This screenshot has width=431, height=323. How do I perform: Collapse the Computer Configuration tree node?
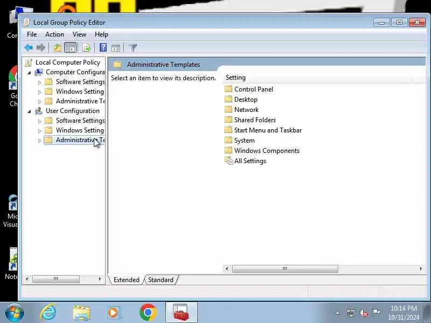coord(30,73)
